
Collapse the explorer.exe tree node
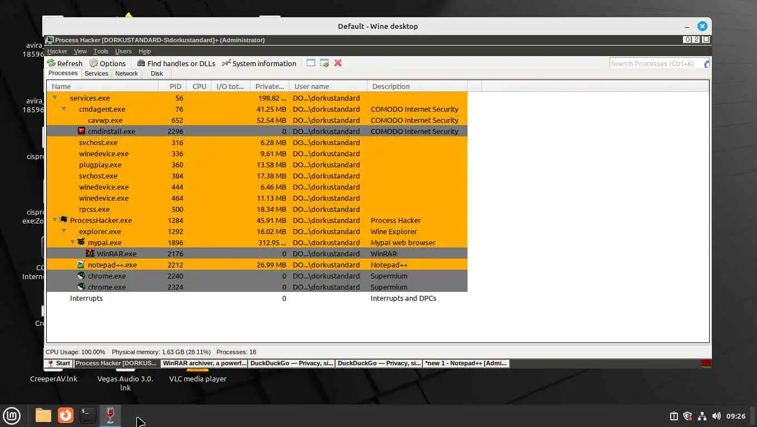(63, 231)
